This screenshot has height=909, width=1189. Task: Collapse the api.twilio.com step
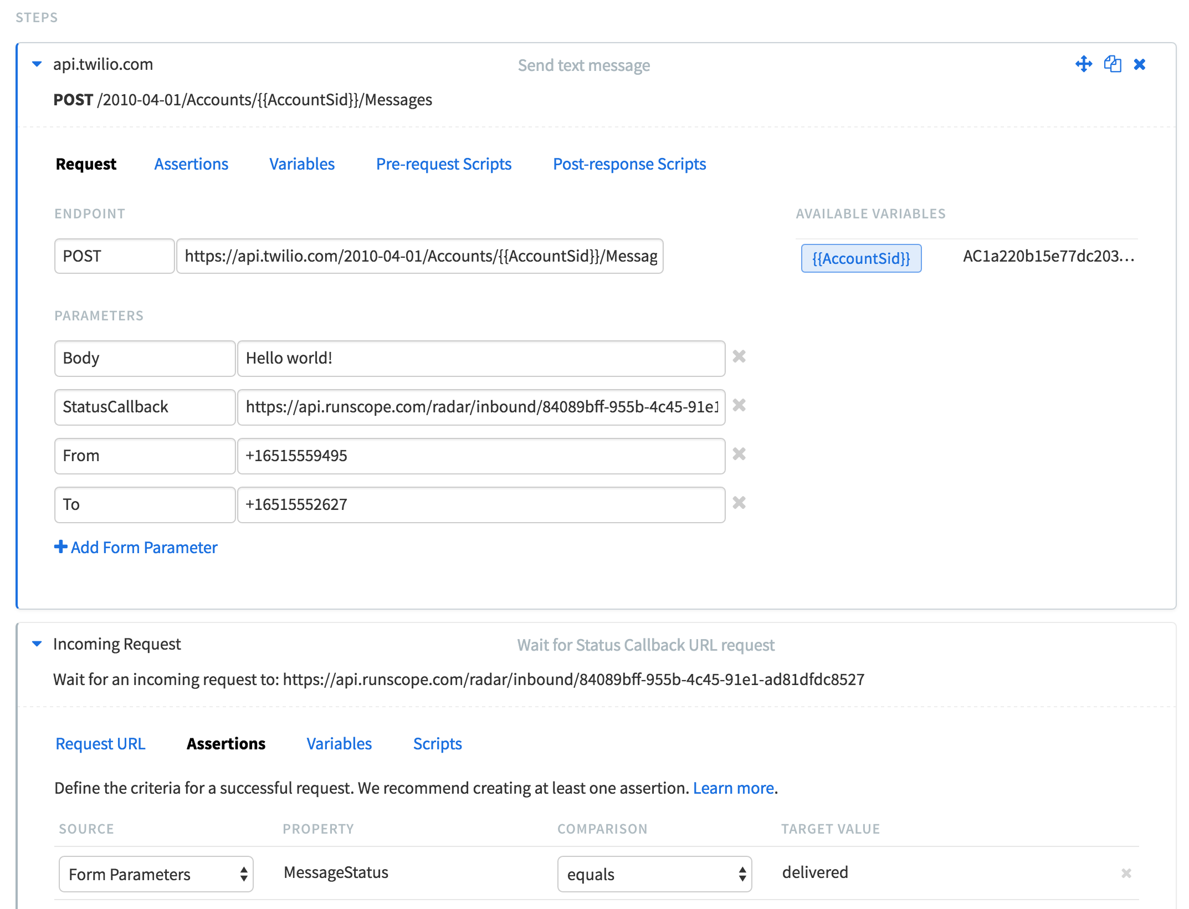37,64
